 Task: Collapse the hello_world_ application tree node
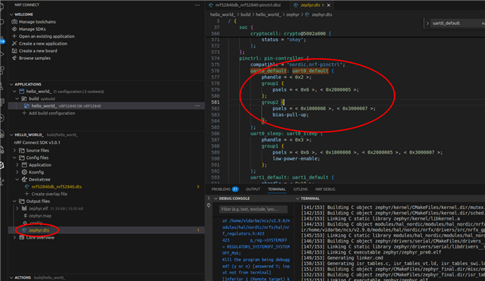tap(14, 92)
